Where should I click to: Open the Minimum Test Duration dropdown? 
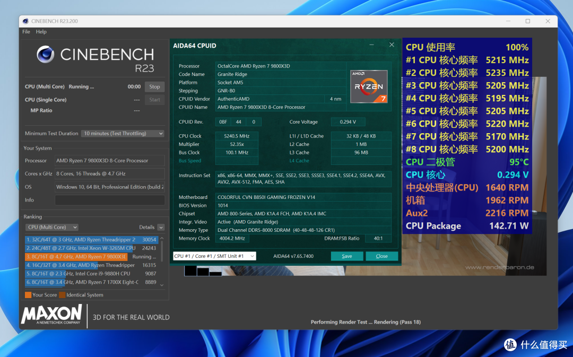coord(123,133)
